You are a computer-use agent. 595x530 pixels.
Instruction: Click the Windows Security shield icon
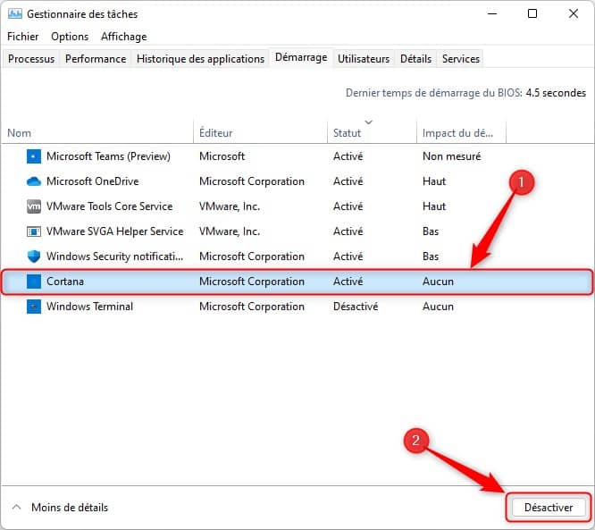[x=34, y=257]
